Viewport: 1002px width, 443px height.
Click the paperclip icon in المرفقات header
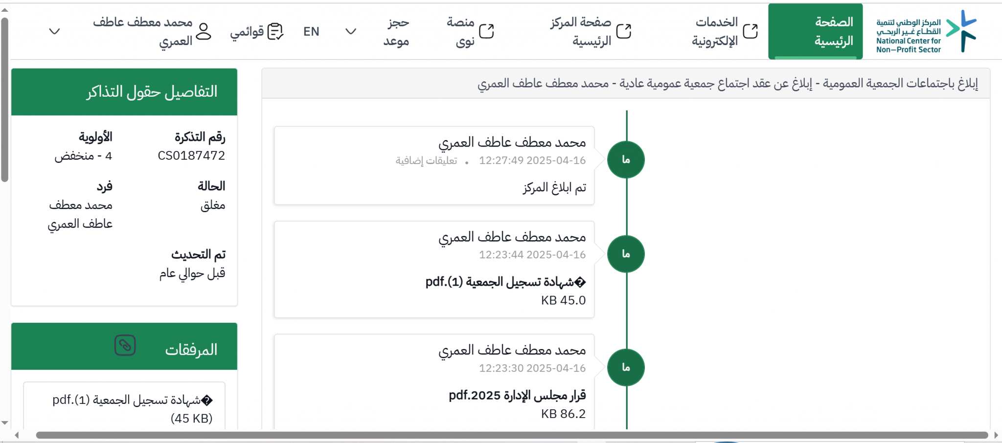click(125, 345)
